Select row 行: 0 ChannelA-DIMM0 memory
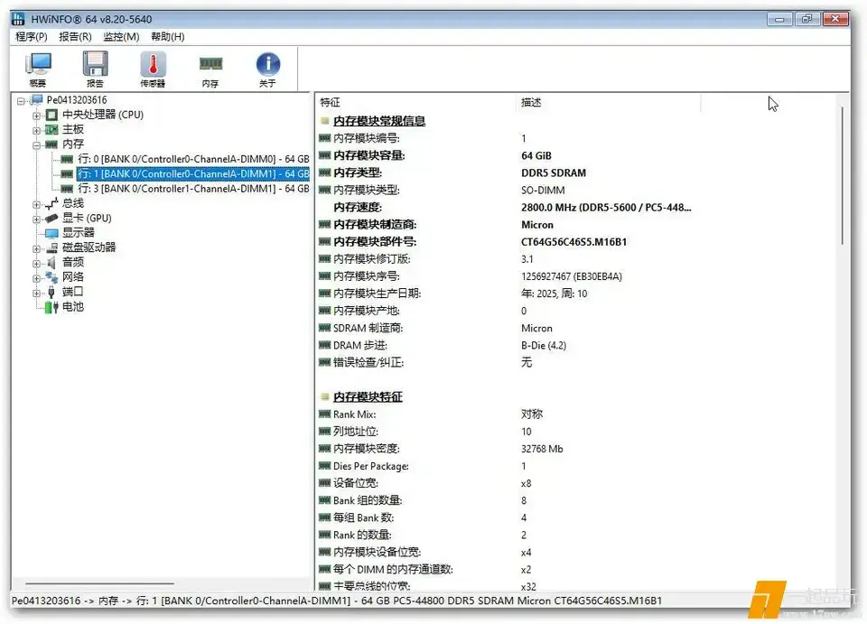 (193, 159)
